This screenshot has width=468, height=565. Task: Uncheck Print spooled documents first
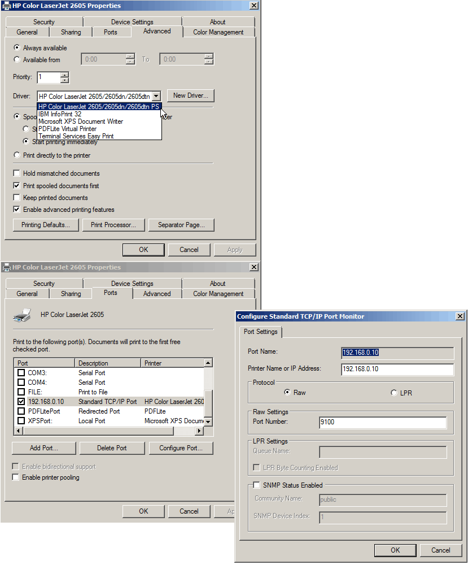(x=16, y=185)
